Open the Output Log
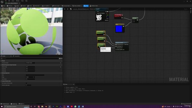The image size is (192, 108). tap(14, 104)
